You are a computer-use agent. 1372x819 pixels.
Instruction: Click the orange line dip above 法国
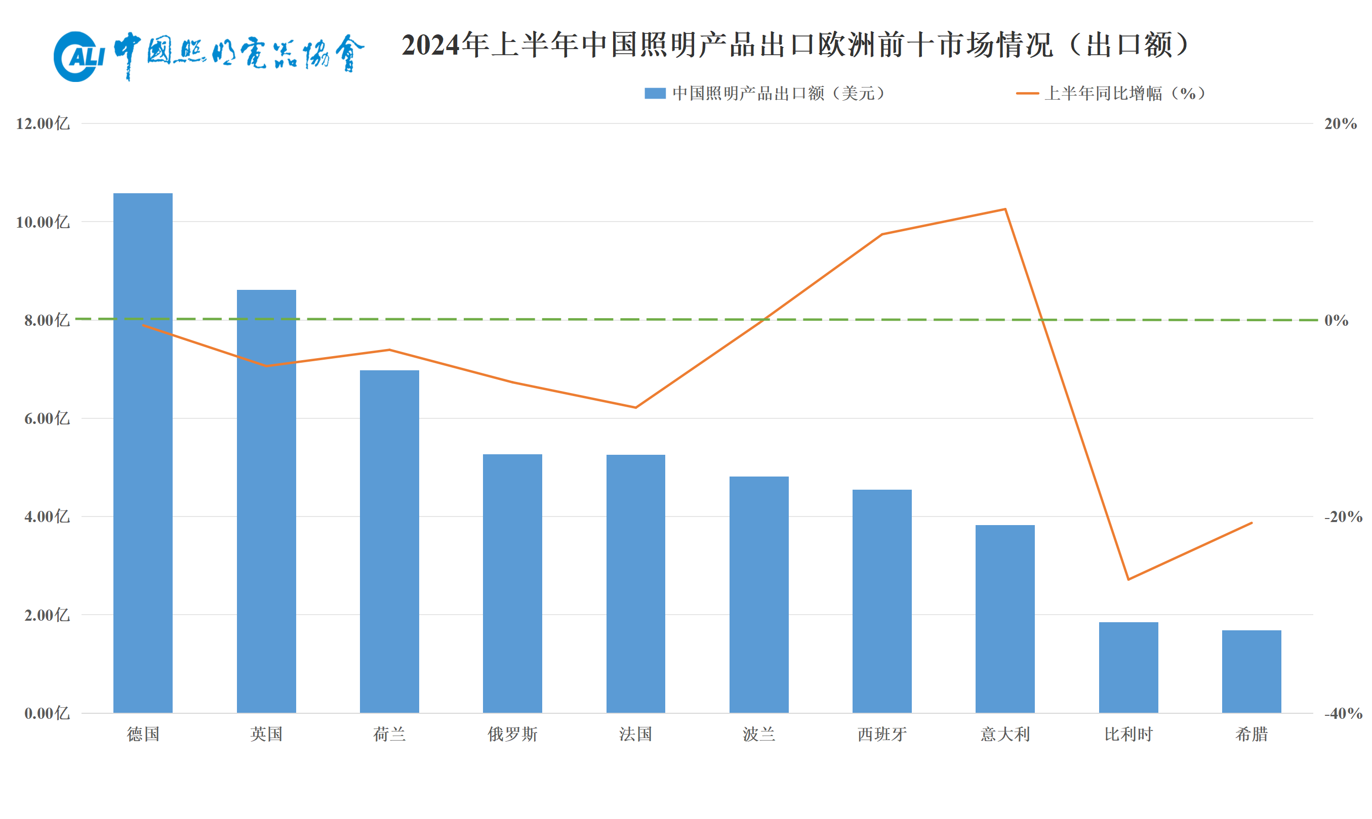(636, 408)
